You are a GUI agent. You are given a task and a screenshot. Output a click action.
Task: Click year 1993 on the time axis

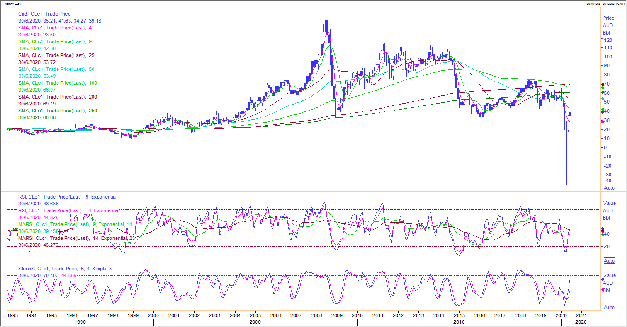coord(12,315)
